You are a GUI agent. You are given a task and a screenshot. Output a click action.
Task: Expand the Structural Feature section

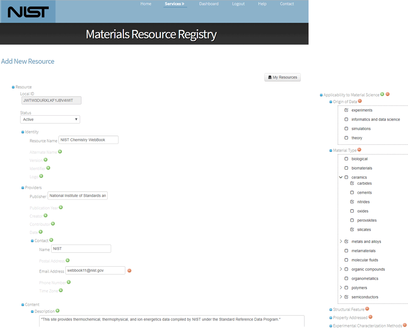click(331, 310)
